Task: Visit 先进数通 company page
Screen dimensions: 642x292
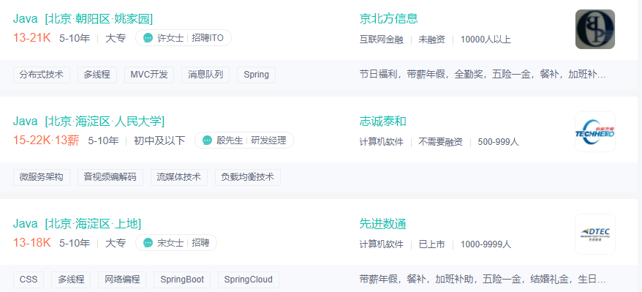Action: point(383,224)
